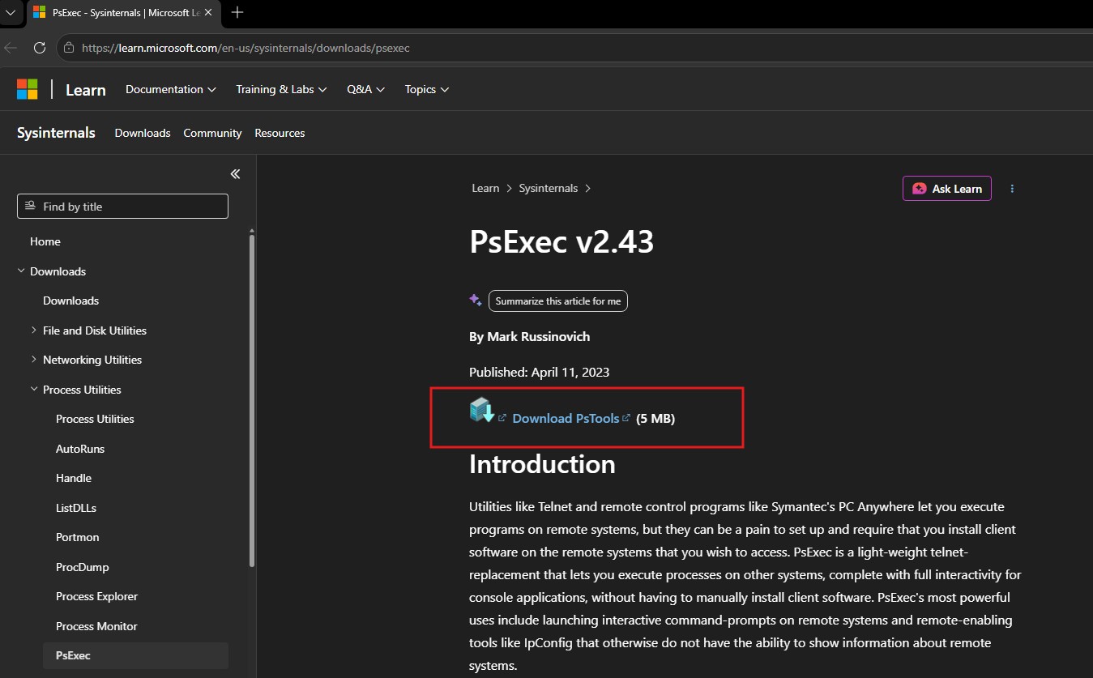Screen dimensions: 1093x678
Task: Open Process Utilities child page in sidebar
Action: (95, 419)
